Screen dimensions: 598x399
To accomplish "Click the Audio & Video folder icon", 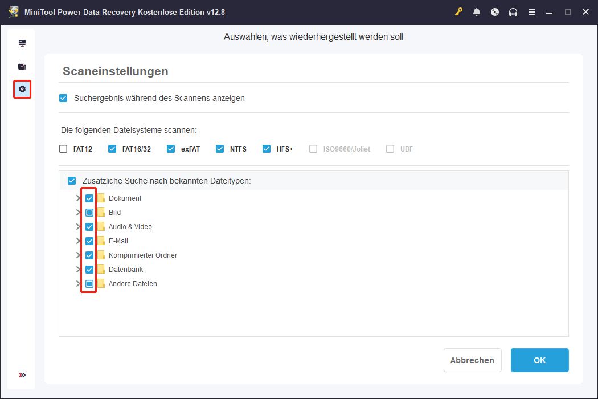I will coord(101,227).
